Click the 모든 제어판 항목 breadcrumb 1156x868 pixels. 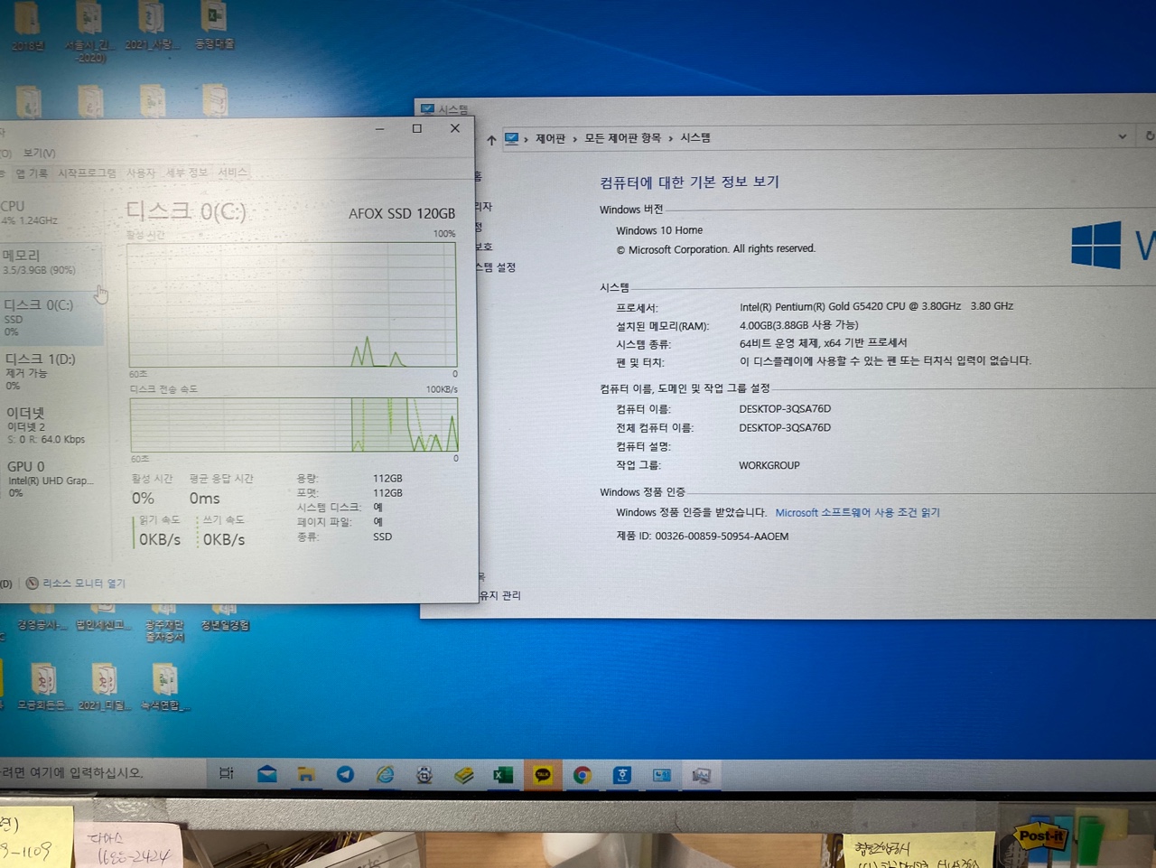click(622, 138)
